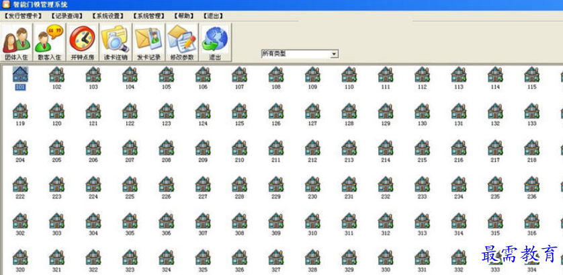
Task: Select room 133 house icon
Action: point(532,111)
